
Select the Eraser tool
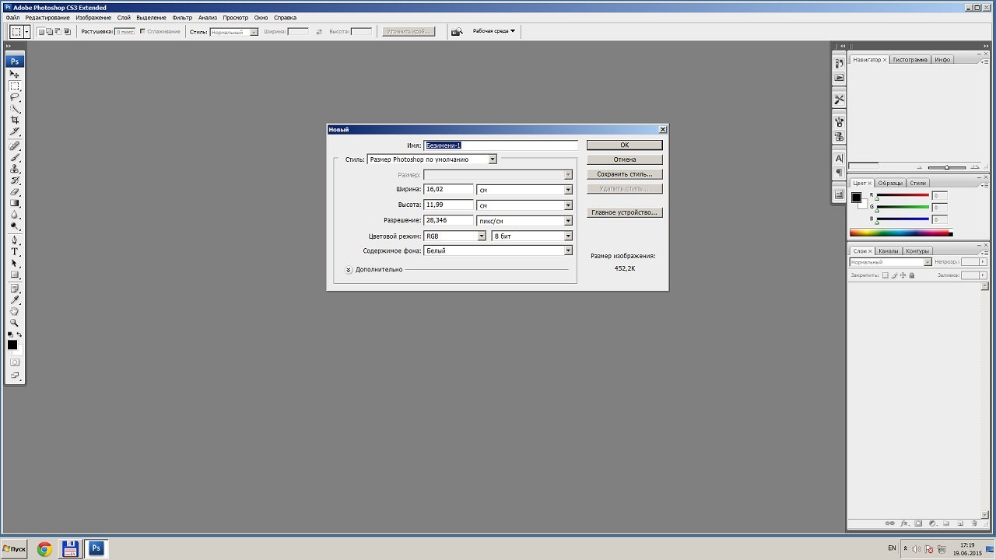[14, 191]
